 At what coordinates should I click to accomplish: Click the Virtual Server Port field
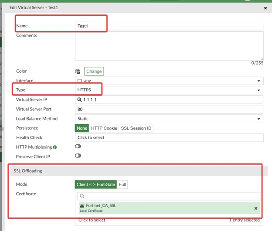(x=169, y=109)
